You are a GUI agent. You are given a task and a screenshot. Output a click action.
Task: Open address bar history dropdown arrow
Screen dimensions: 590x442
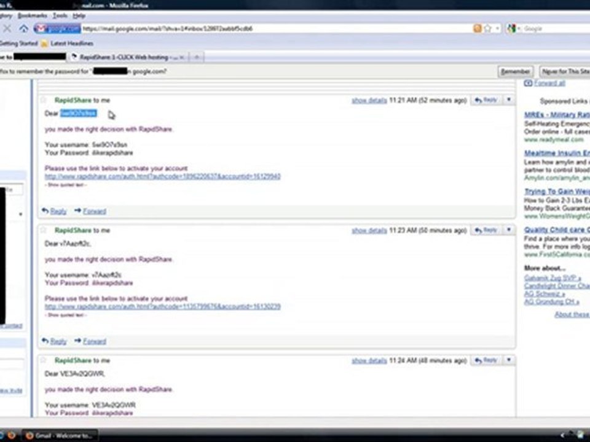pos(497,29)
